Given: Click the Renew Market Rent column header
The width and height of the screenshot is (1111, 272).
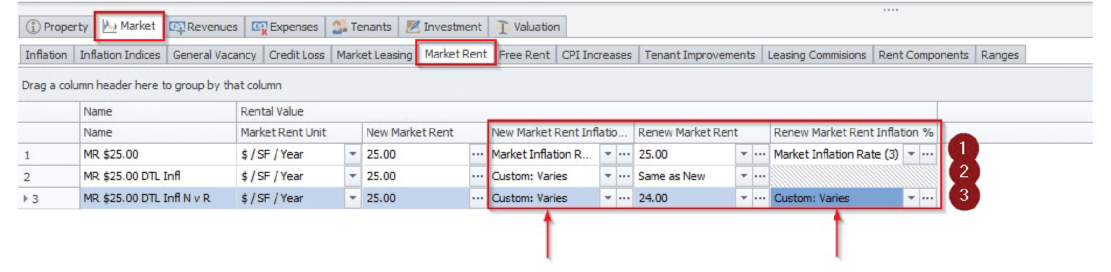Looking at the screenshot, I should 701,133.
